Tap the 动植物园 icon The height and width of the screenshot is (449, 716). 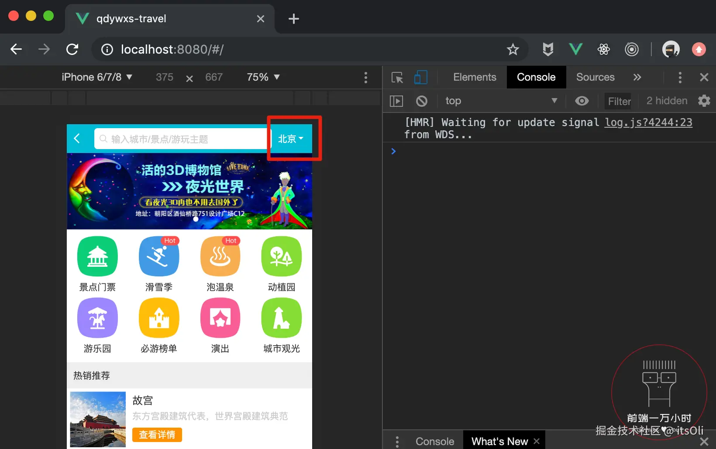pyautogui.click(x=282, y=256)
